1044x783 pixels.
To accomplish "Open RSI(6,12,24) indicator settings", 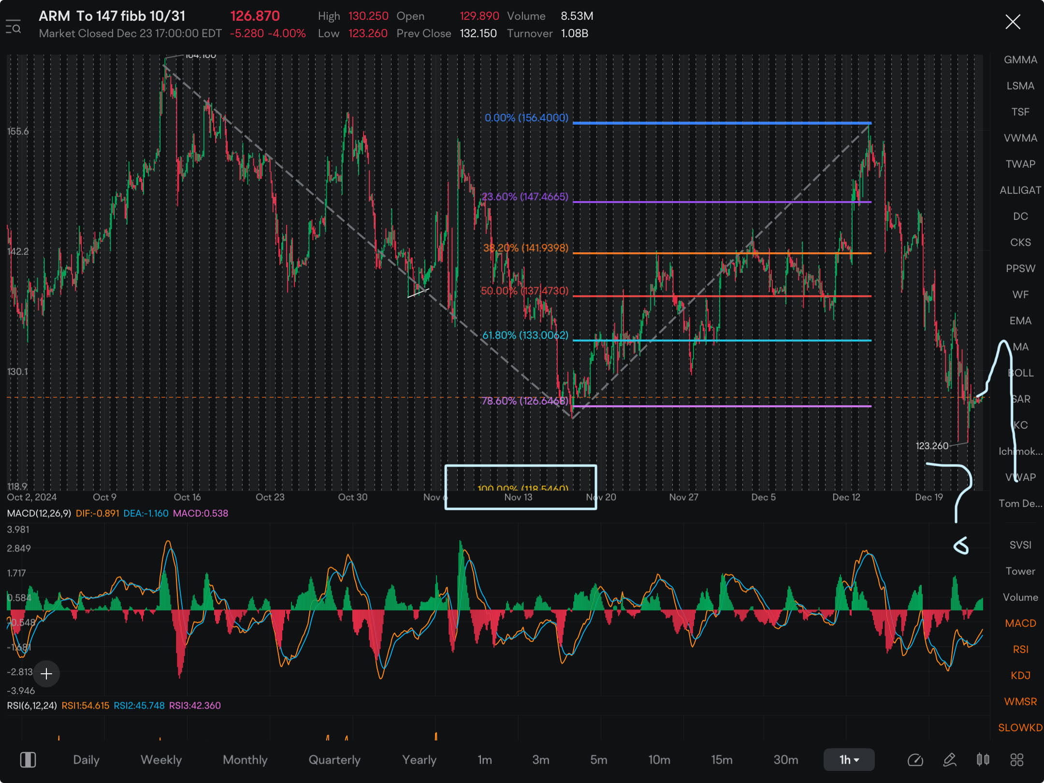I will [32, 705].
